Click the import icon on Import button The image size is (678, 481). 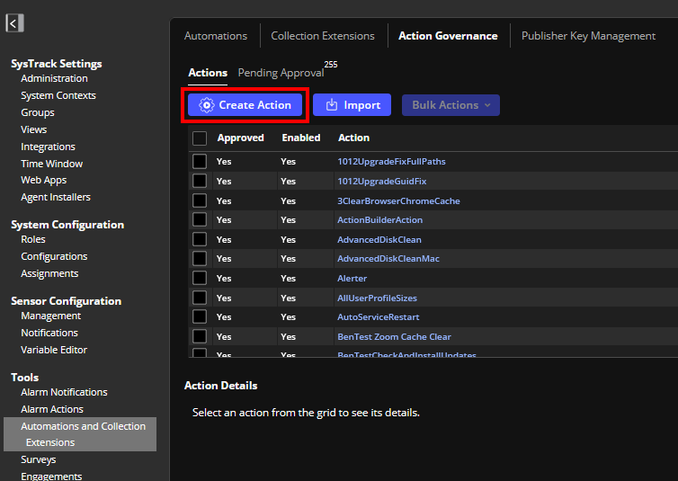[332, 105]
